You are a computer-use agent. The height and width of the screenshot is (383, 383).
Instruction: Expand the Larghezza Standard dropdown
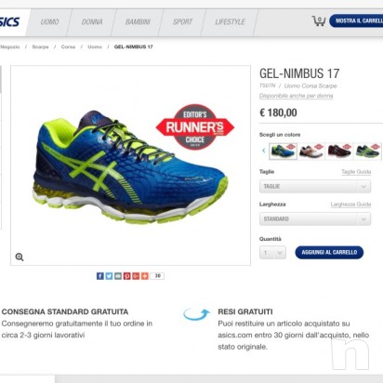(315, 219)
